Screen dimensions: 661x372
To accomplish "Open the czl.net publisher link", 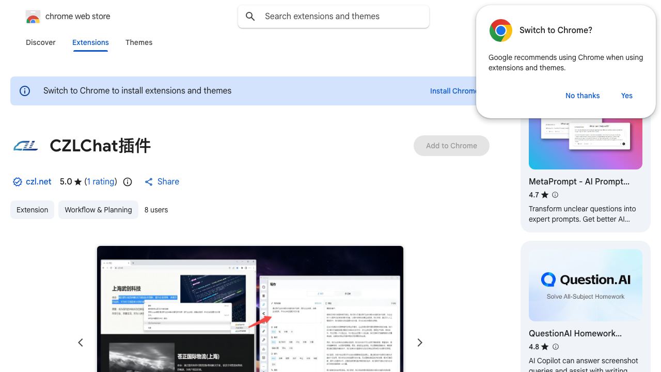I will point(39,182).
